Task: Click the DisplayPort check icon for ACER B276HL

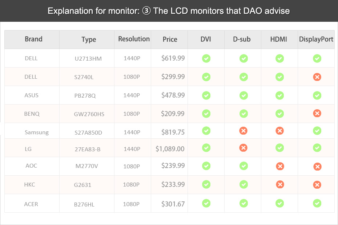Action: pos(317,203)
